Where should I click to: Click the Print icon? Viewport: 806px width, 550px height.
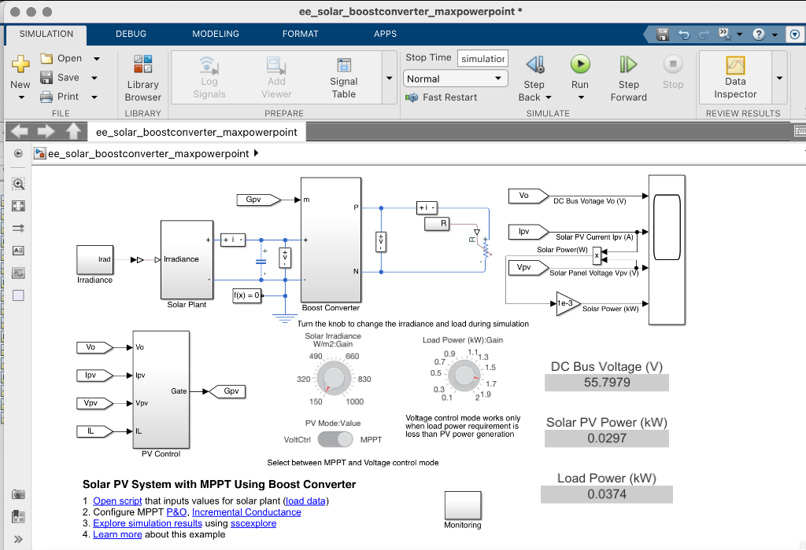(x=46, y=97)
